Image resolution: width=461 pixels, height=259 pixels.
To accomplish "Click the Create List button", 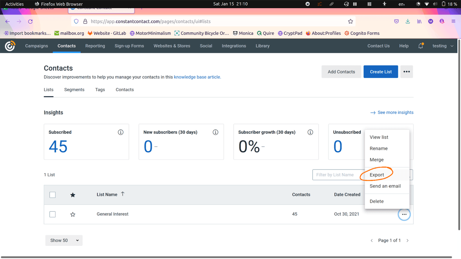I will (381, 72).
